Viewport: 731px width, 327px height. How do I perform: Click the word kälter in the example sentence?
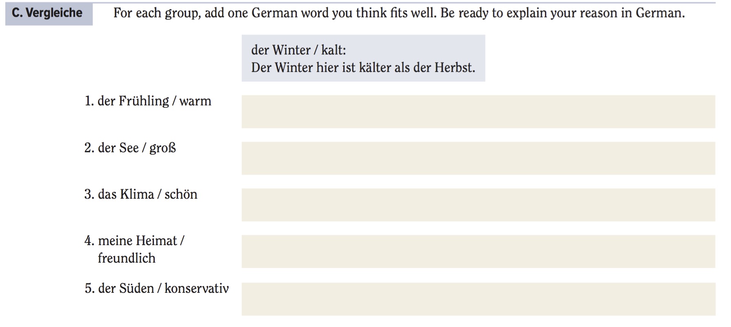375,67
